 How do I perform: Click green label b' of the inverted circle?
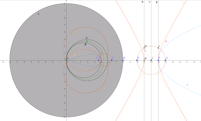click(87, 41)
